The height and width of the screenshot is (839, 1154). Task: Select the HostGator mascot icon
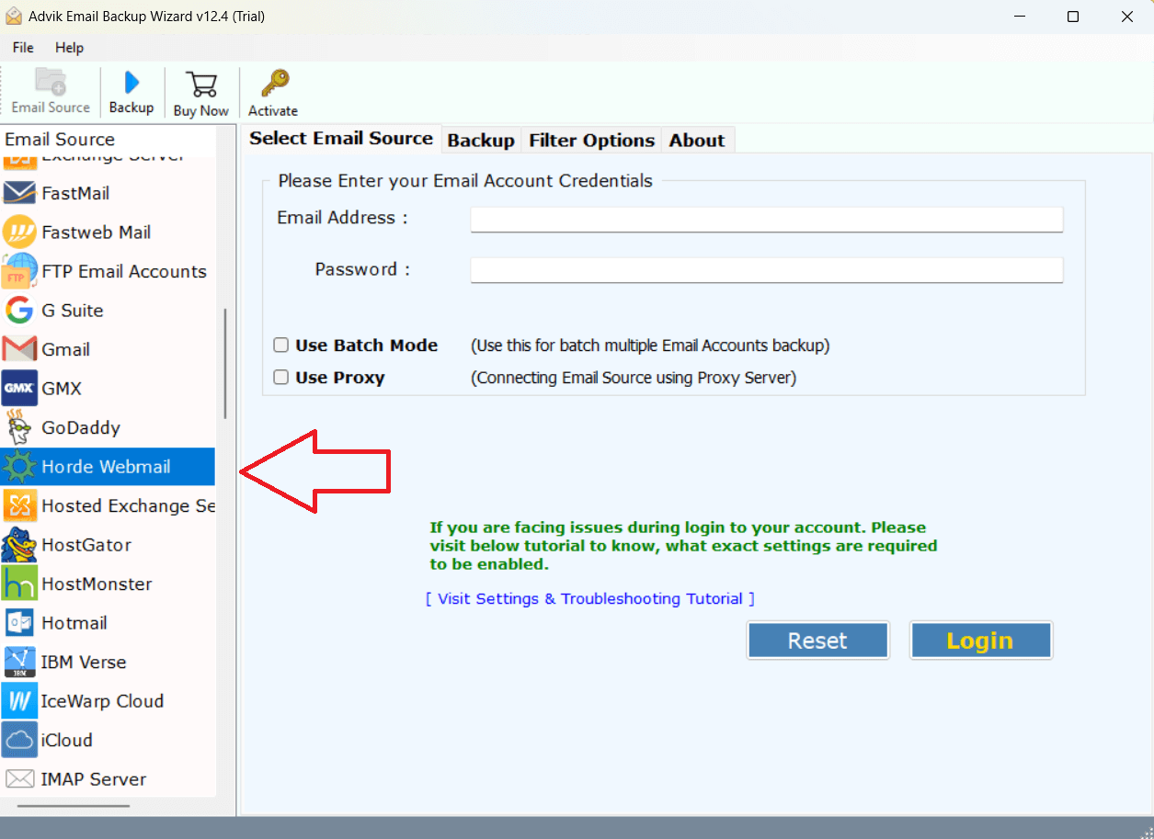19,545
